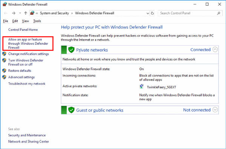
Task: Open the Edit menu
Action: point(15,21)
